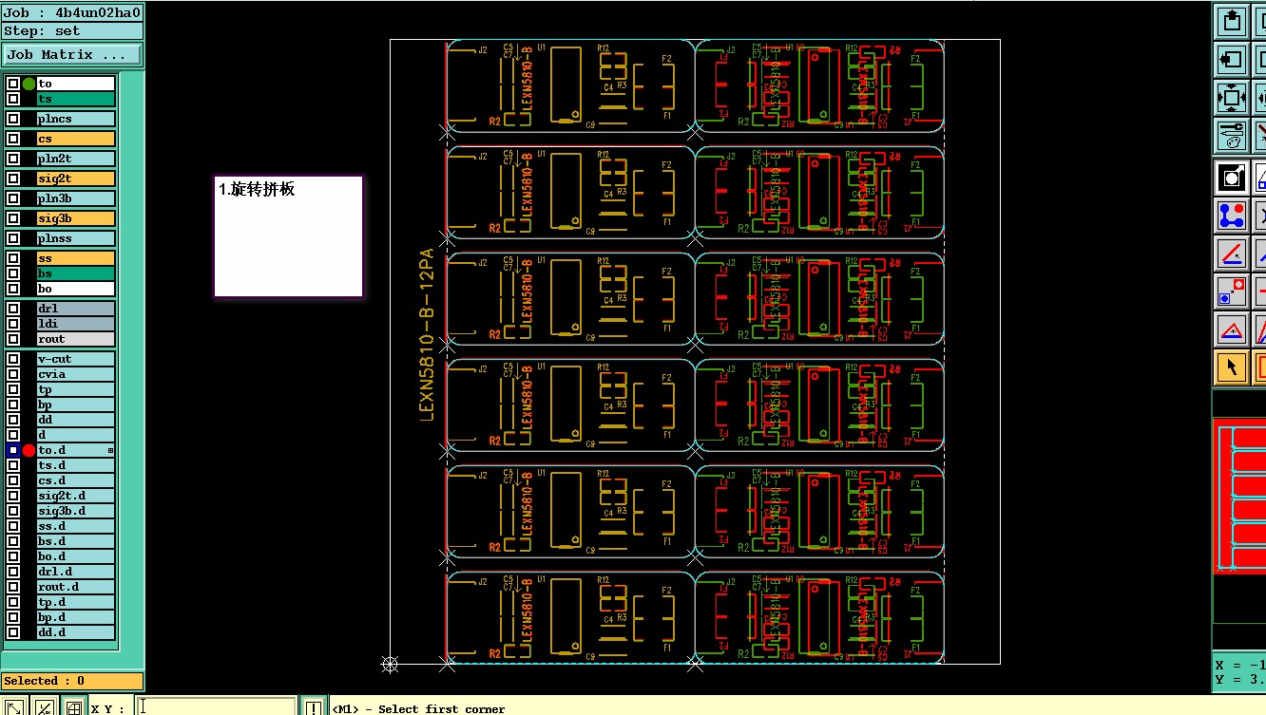Select the sig3b.d layer name
1266x715 pixels.
[76, 511]
